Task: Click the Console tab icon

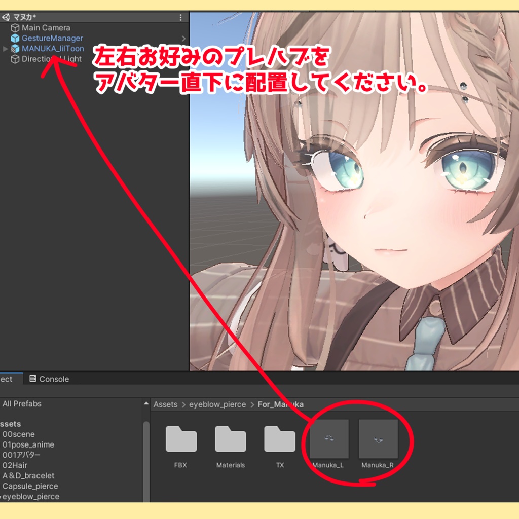Action: [33, 379]
